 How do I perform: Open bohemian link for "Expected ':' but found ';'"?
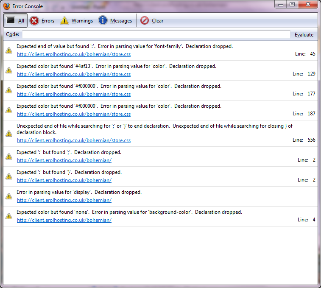coord(64,160)
